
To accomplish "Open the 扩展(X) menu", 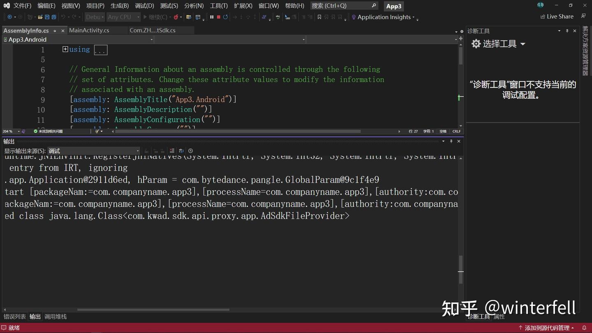I will click(243, 6).
